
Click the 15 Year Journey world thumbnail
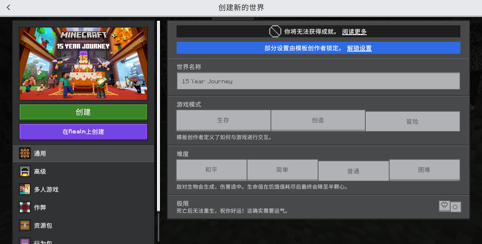pos(83,64)
